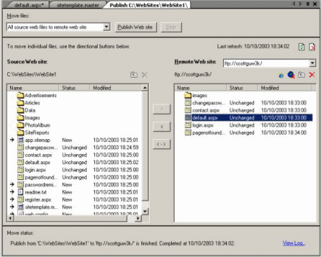Select the images folder in remote list

pyautogui.click(x=196, y=96)
